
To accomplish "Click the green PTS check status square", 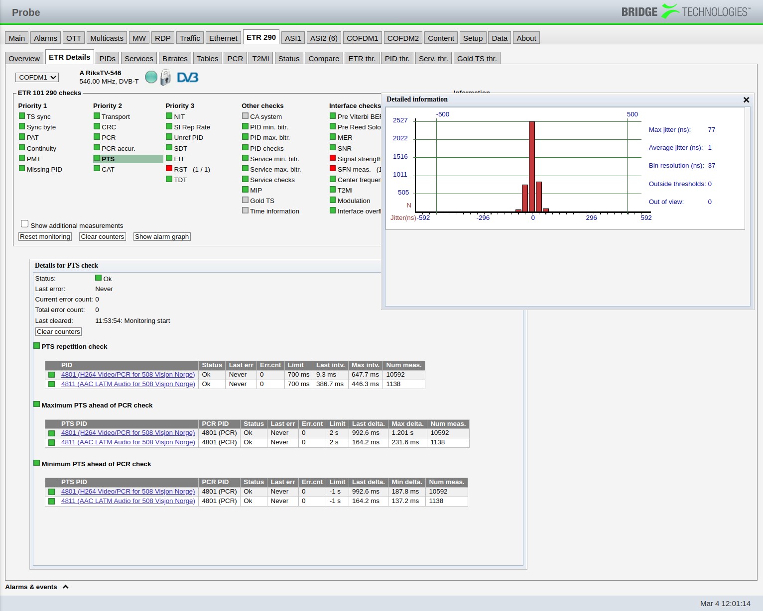I will [97, 158].
